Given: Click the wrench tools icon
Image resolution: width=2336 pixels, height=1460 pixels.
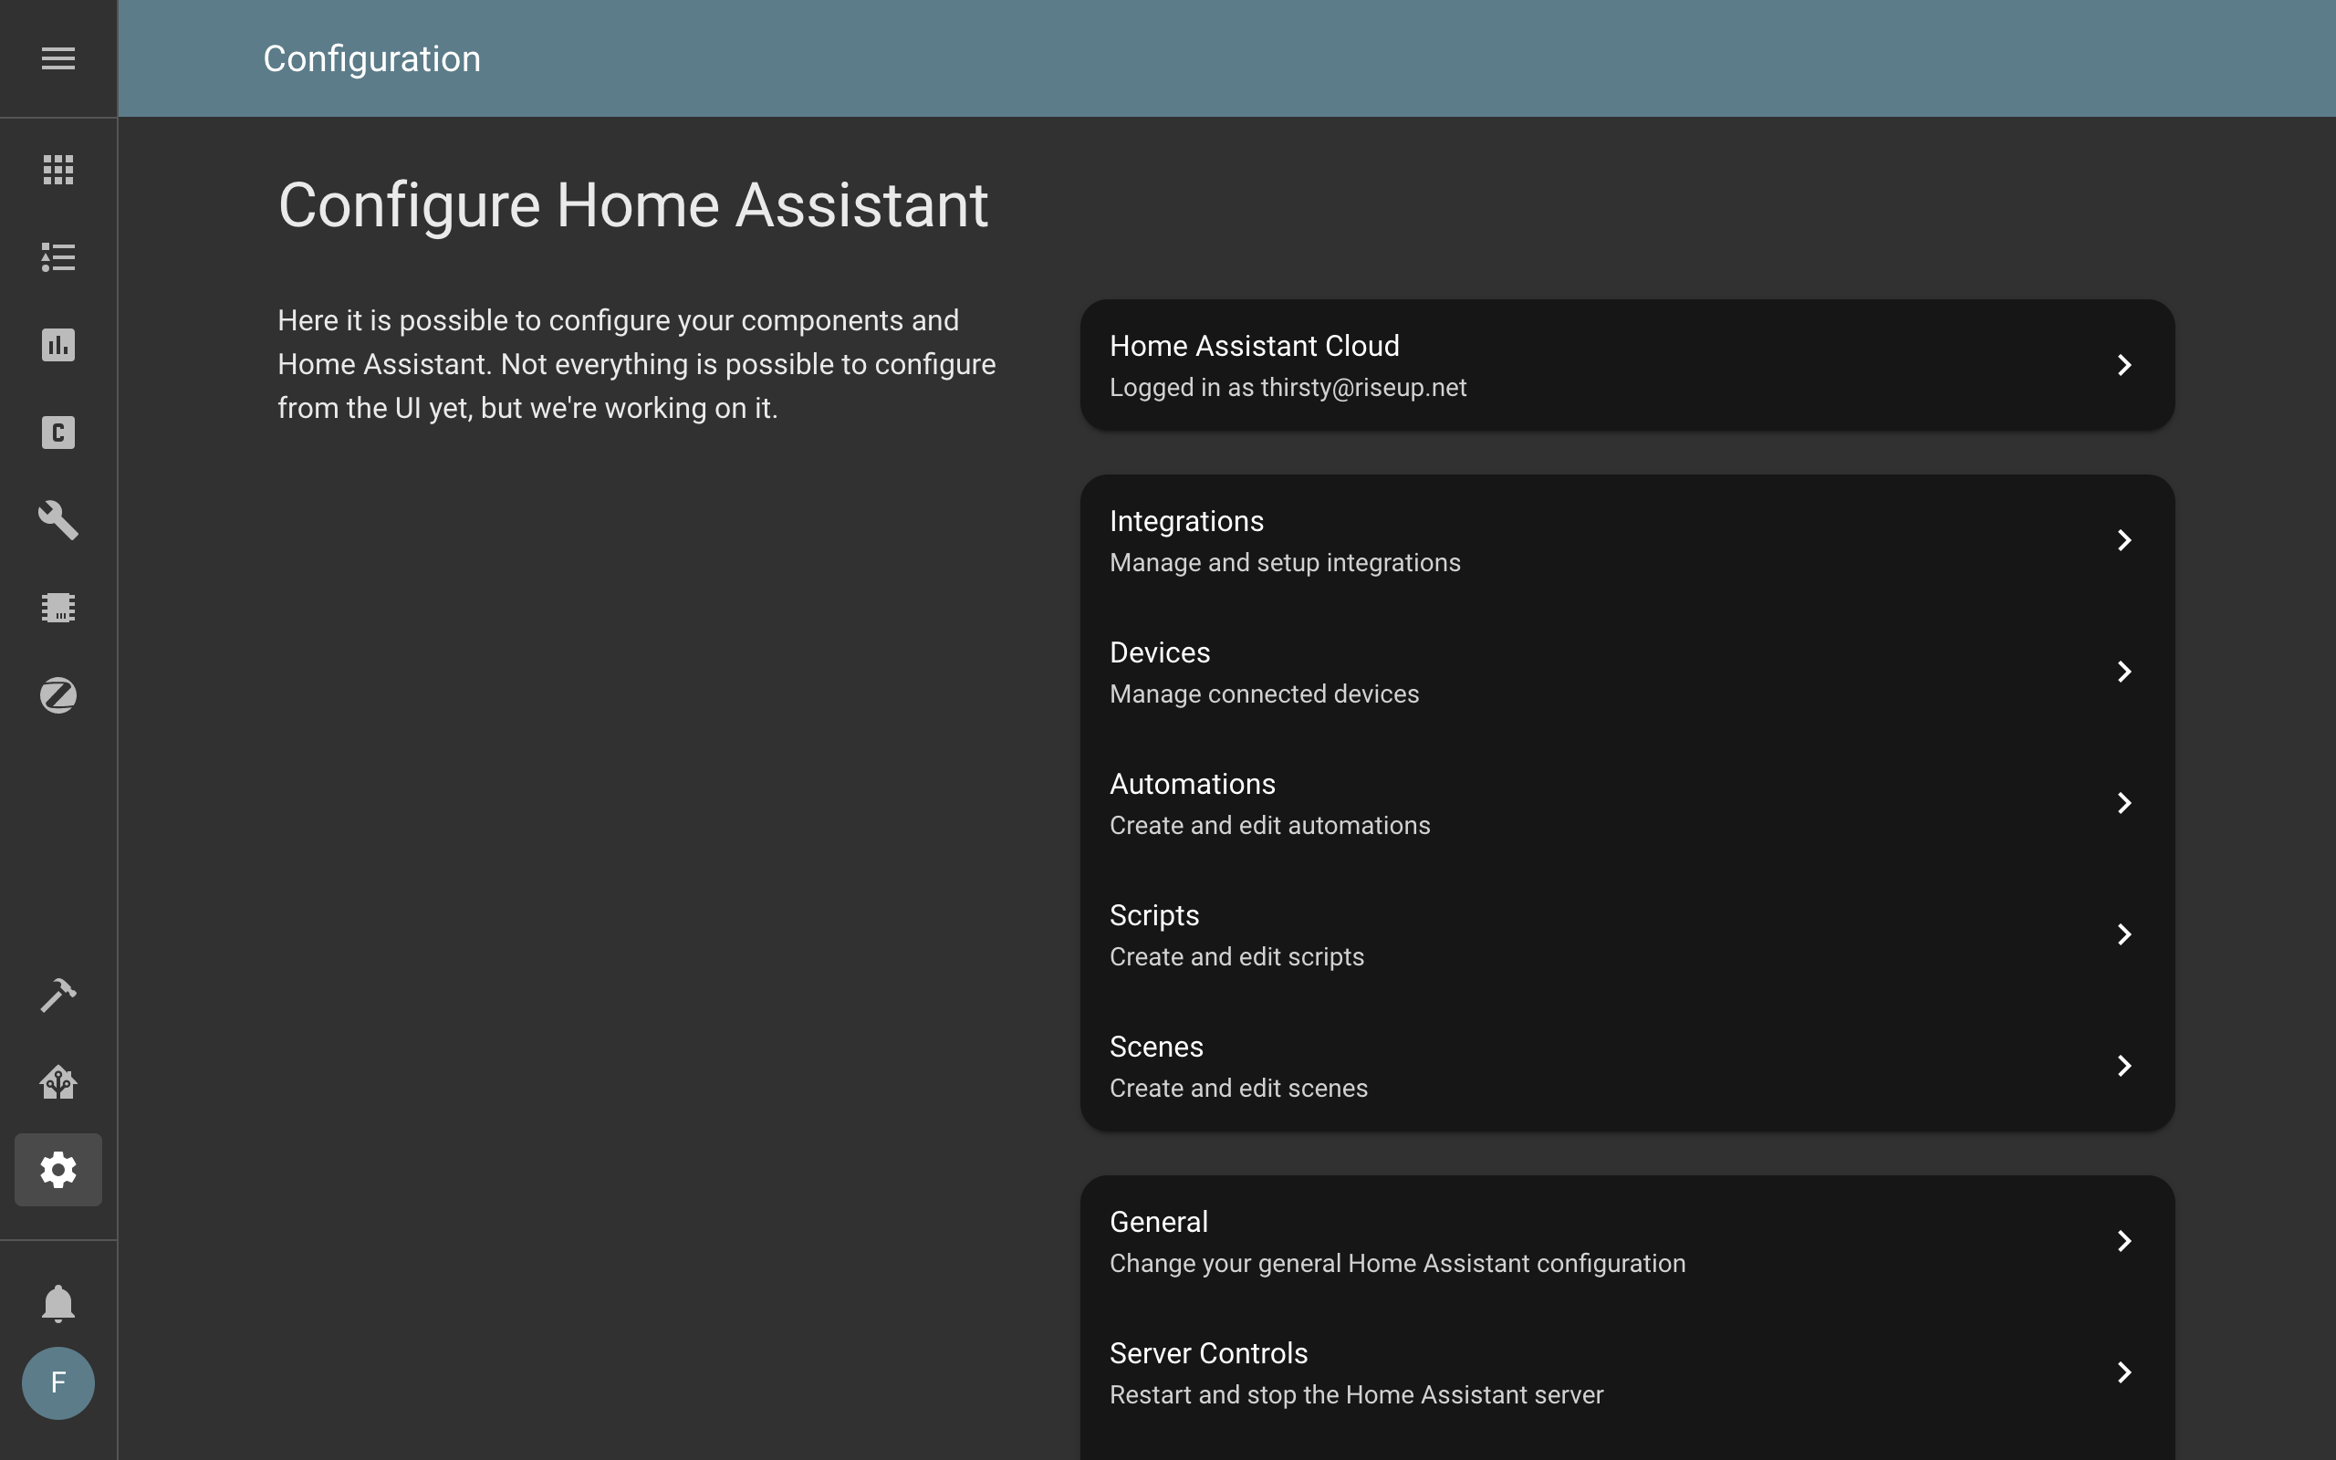Looking at the screenshot, I should click(57, 520).
